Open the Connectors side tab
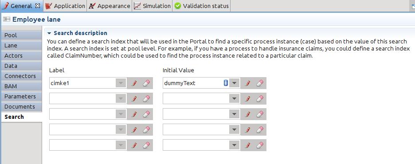 [21, 76]
